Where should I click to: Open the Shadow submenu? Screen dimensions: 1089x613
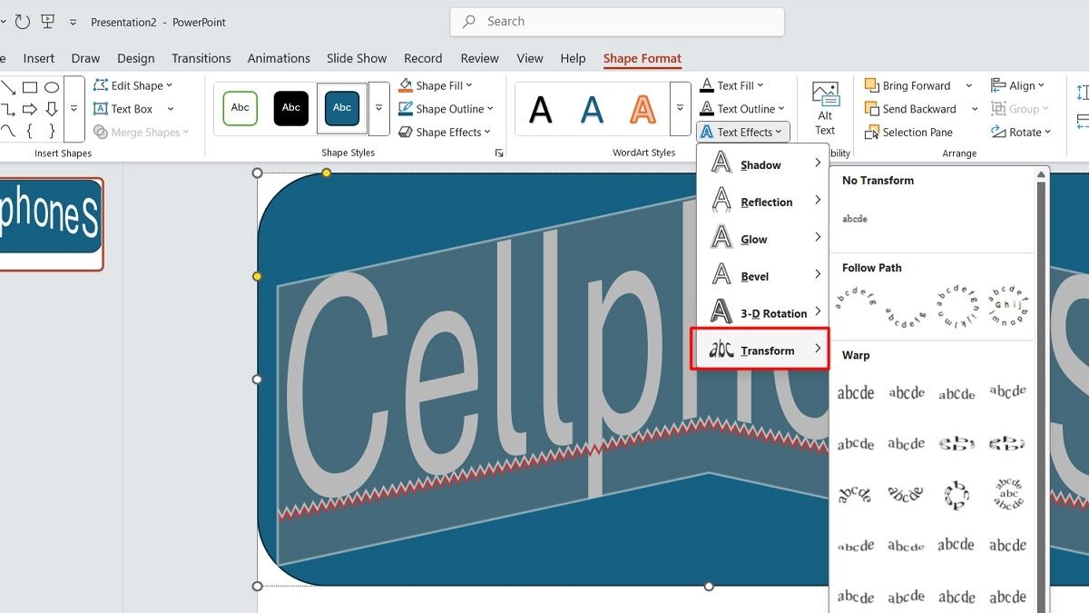tap(763, 164)
